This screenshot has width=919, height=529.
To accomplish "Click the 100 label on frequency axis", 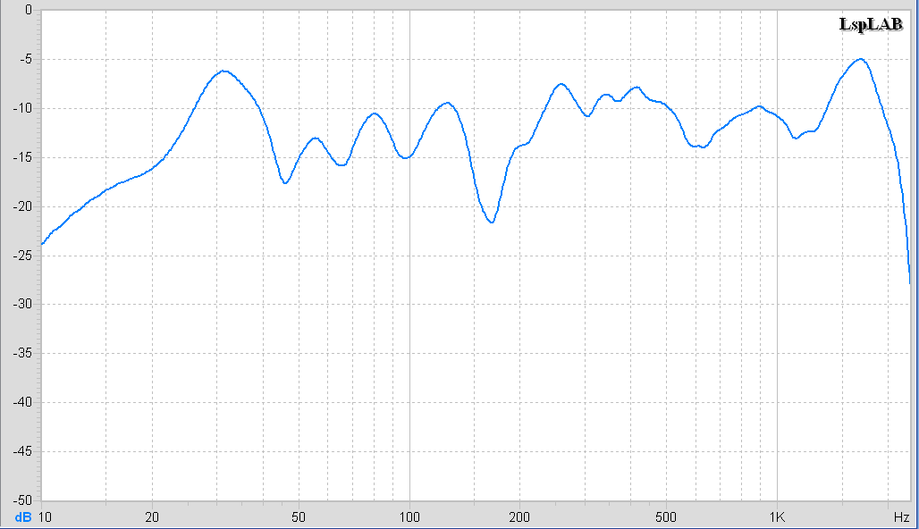I will 409,517.
